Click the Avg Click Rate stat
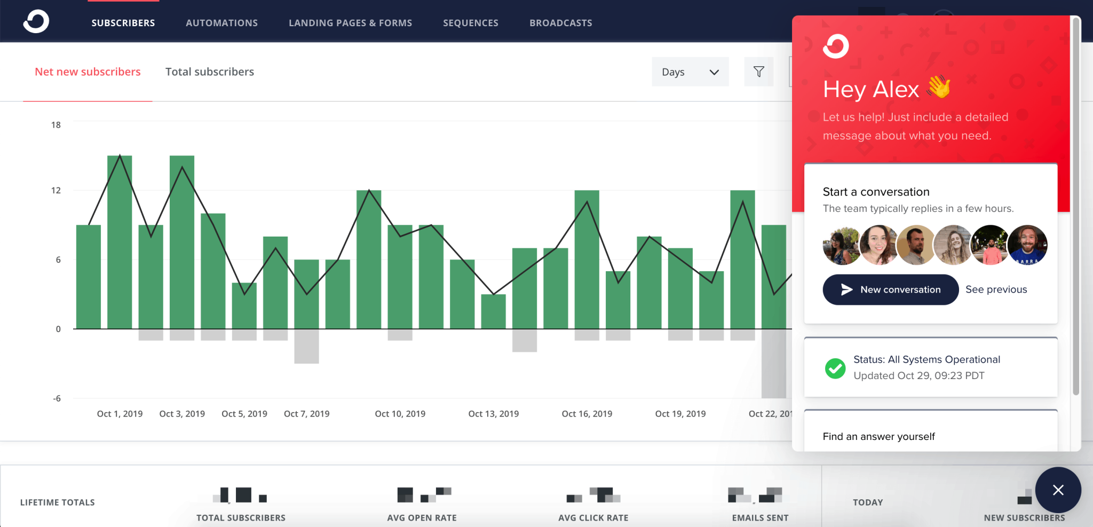This screenshot has height=527, width=1093. coord(593,504)
